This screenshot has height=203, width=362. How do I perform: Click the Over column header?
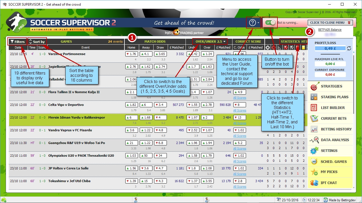click(207, 47)
